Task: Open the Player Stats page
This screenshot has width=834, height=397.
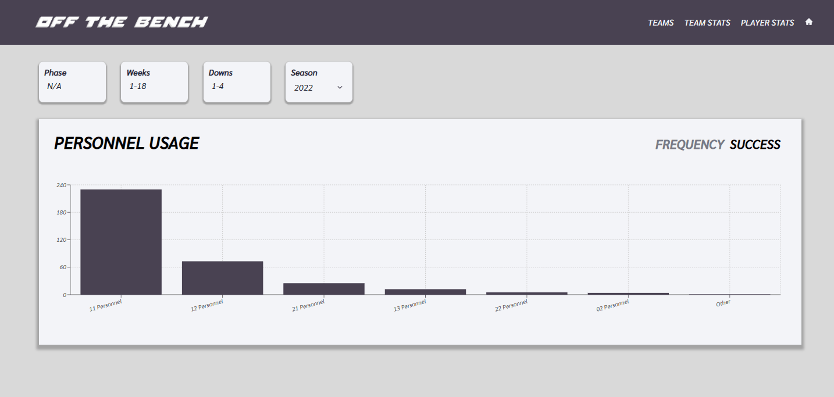Action: [x=767, y=23]
